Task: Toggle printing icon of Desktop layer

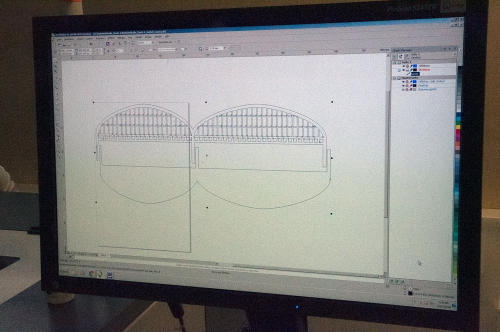Action: [407, 85]
